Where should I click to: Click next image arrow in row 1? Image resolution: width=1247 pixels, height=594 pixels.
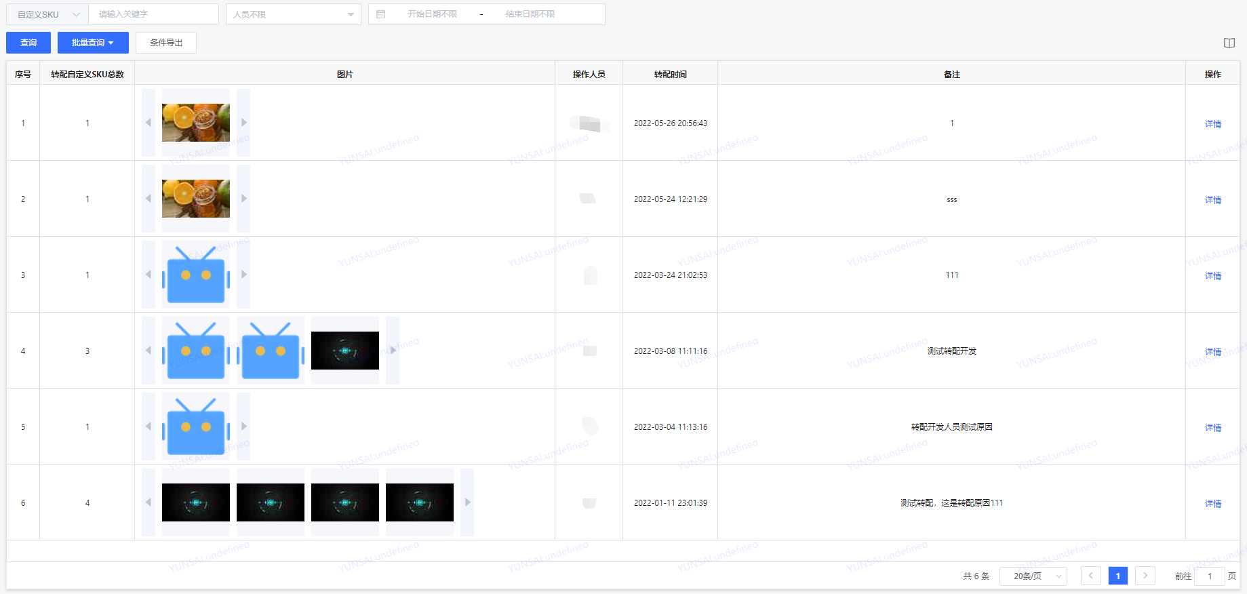(x=243, y=123)
